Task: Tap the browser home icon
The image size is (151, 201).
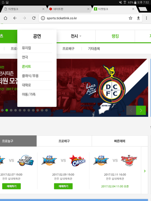Action: pyautogui.click(x=5, y=18)
